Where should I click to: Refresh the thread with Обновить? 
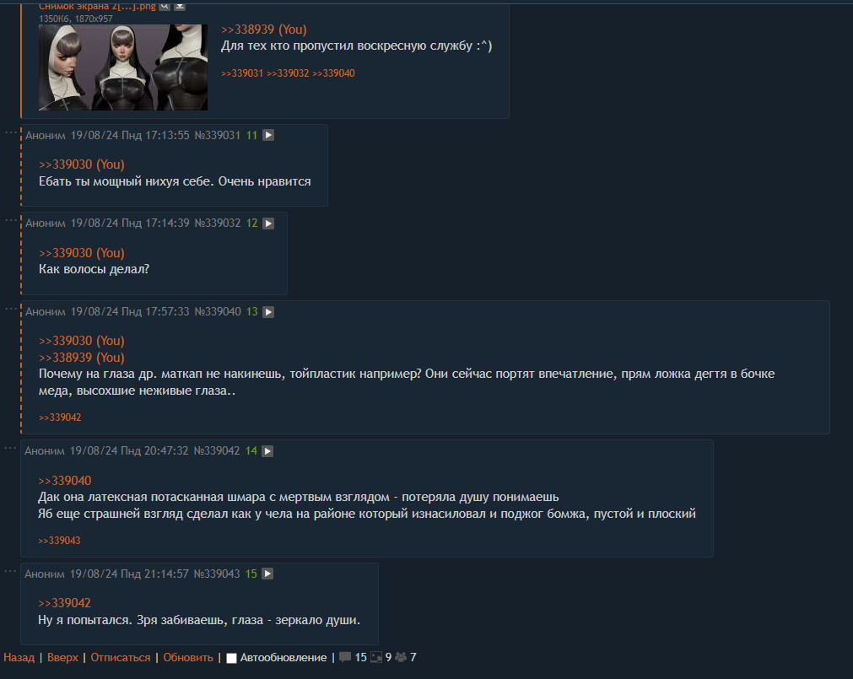(188, 658)
